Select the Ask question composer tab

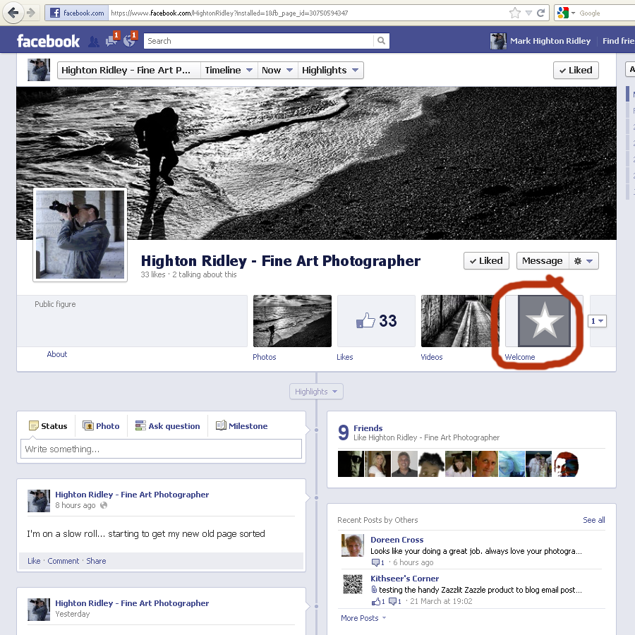(168, 426)
